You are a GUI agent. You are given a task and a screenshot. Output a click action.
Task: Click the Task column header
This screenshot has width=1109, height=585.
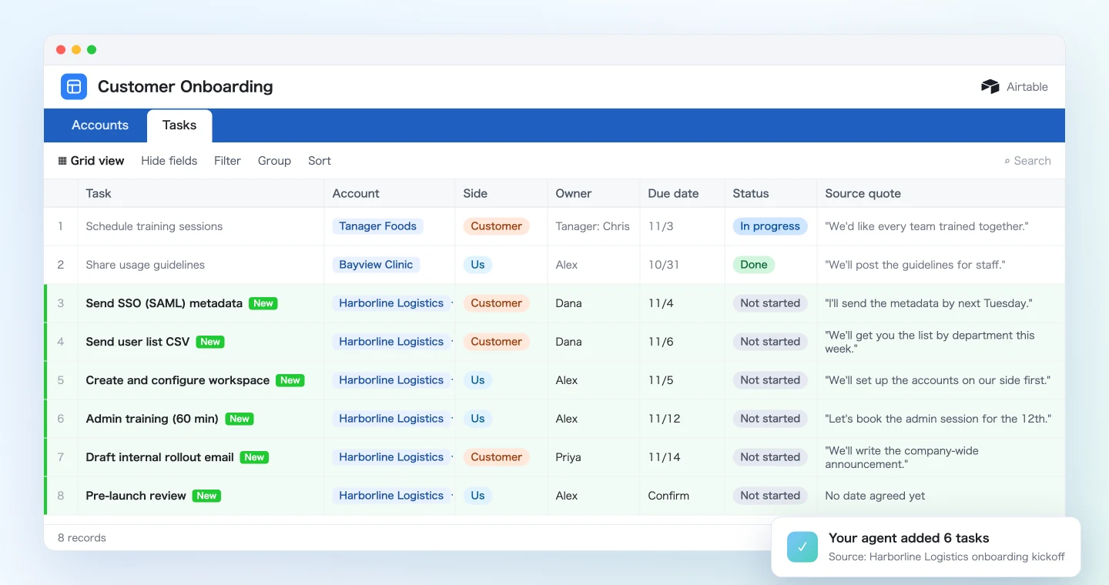pos(201,193)
